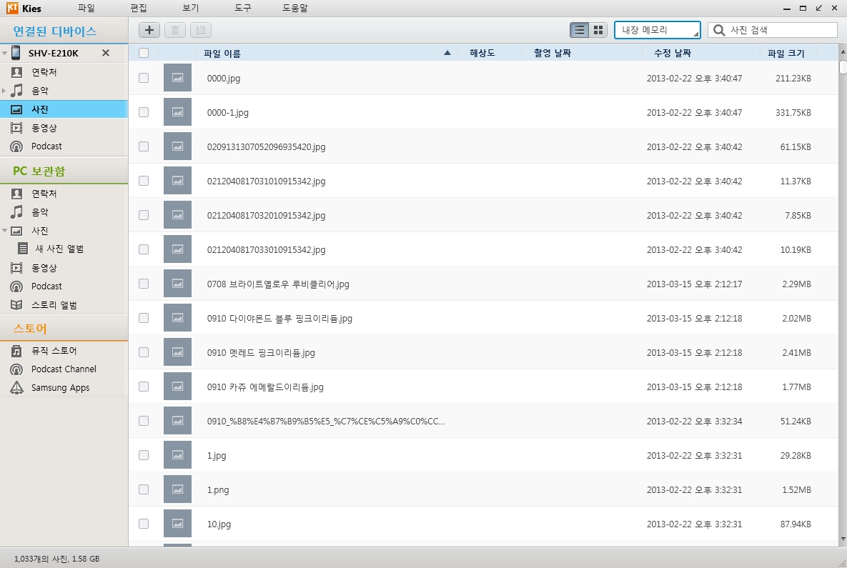The width and height of the screenshot is (847, 568).
Task: Open Samsung Apps in the store section
Action: click(x=60, y=388)
